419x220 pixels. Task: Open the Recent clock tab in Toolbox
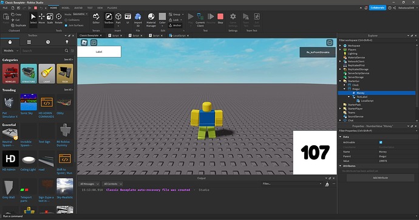click(48, 42)
